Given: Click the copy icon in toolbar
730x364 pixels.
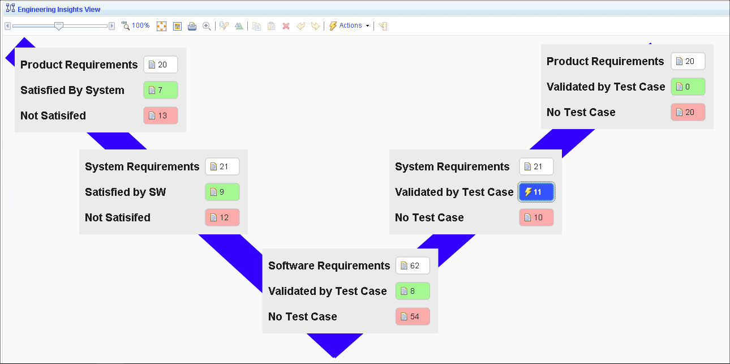Looking at the screenshot, I should (x=256, y=26).
